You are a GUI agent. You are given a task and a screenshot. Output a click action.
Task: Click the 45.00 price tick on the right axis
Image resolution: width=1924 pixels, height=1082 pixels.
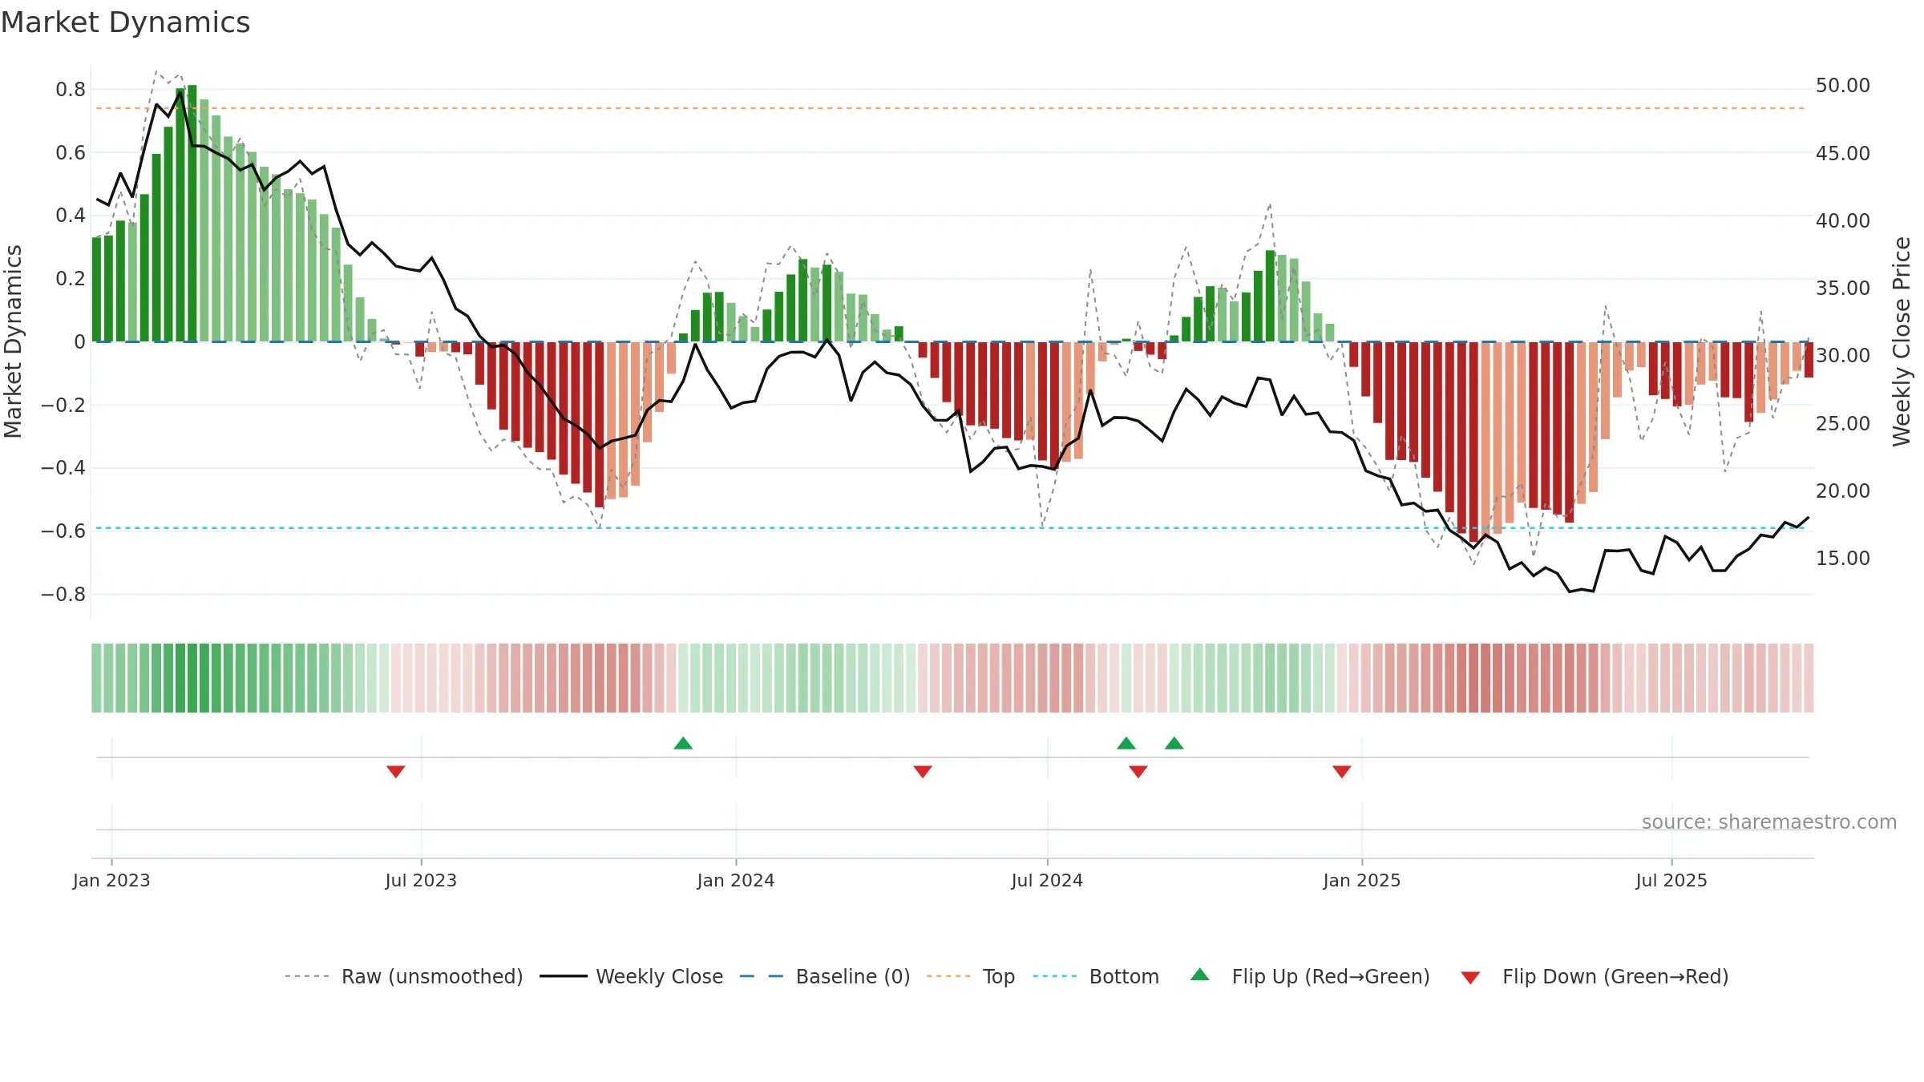[1843, 153]
